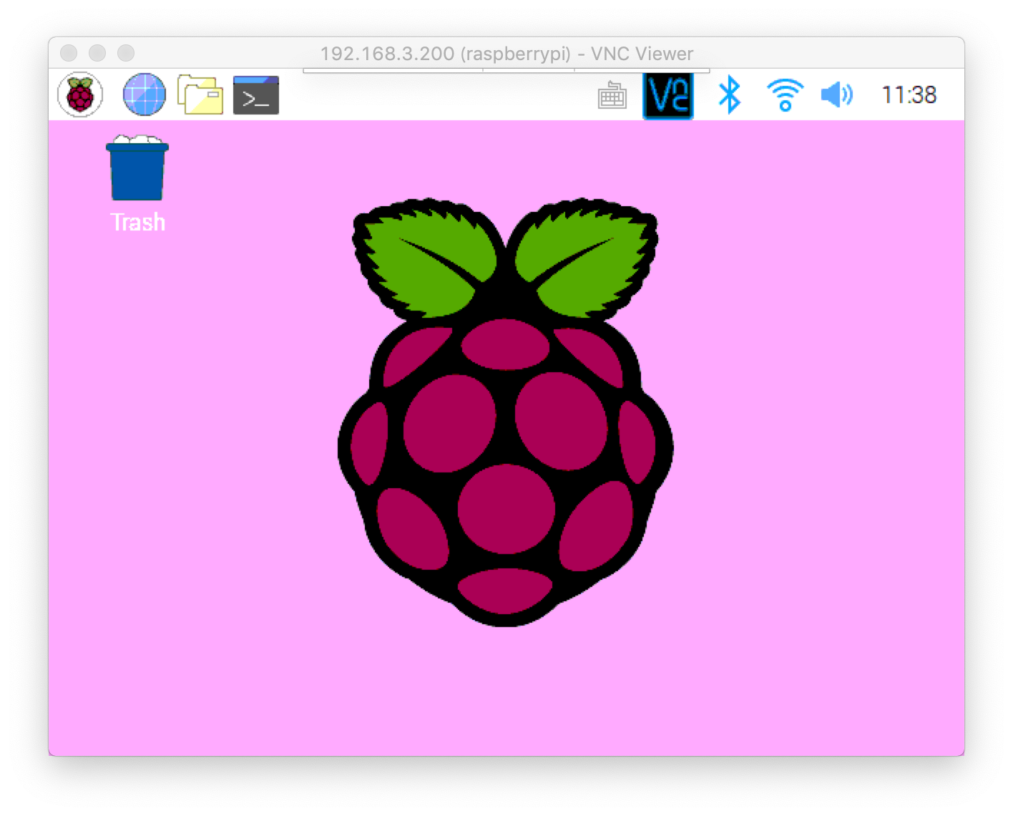The height and width of the screenshot is (816, 1013).
Task: Click the 11:38 clock
Action: [x=909, y=94]
